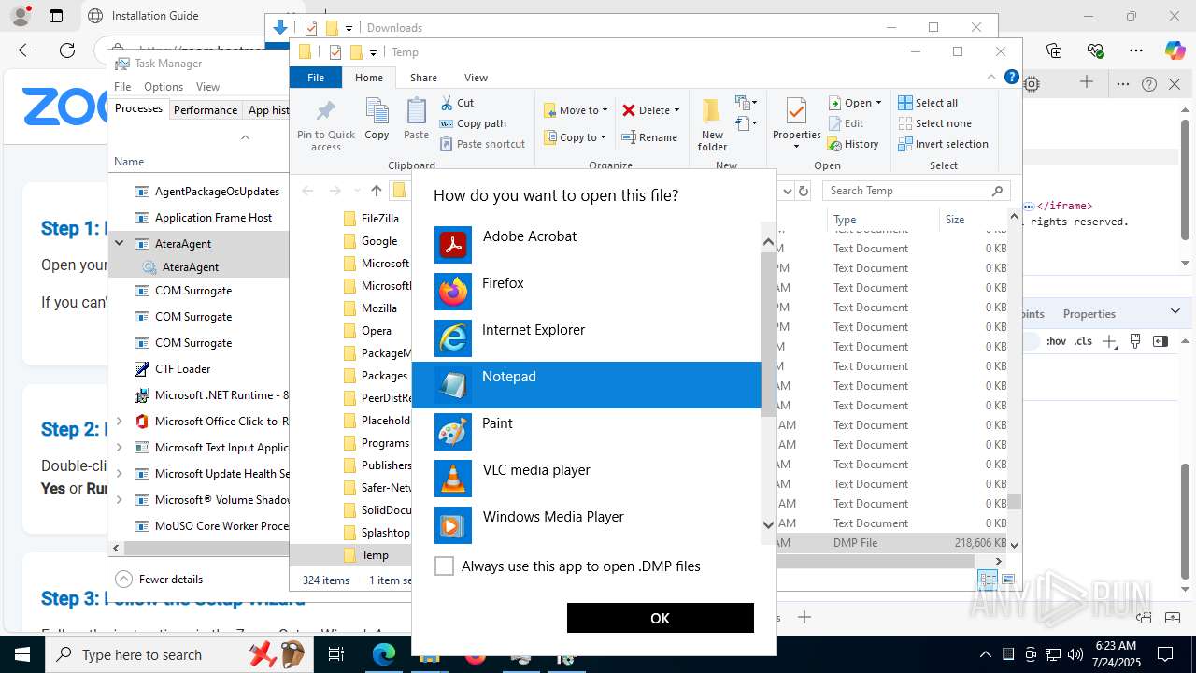
Task: Open View menu in Task Manager
Action: pos(207,87)
